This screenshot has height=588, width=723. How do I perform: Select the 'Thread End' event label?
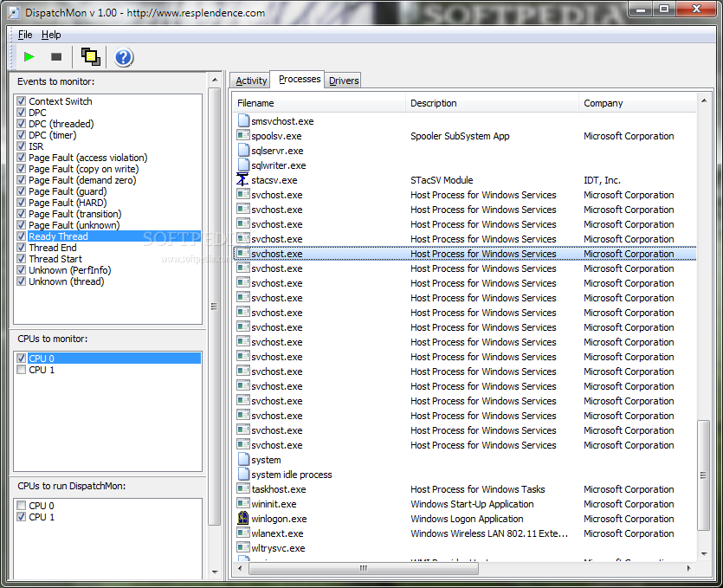(53, 248)
